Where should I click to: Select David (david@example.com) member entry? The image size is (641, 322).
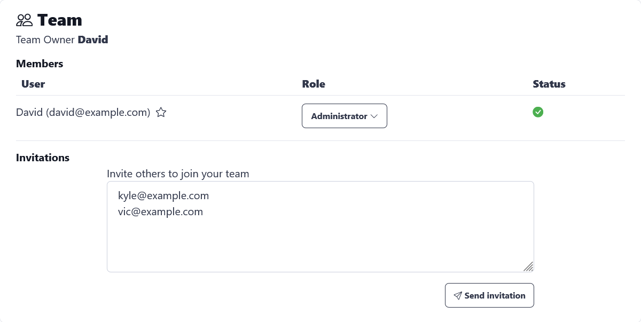point(83,113)
